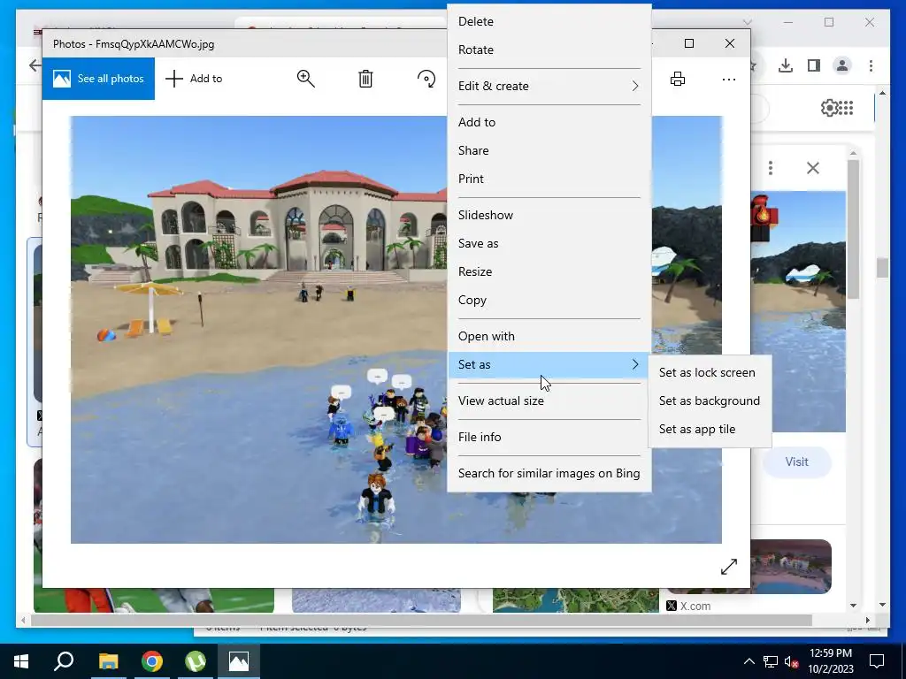Choose Copy in context menu
The height and width of the screenshot is (679, 906).
click(x=549, y=300)
